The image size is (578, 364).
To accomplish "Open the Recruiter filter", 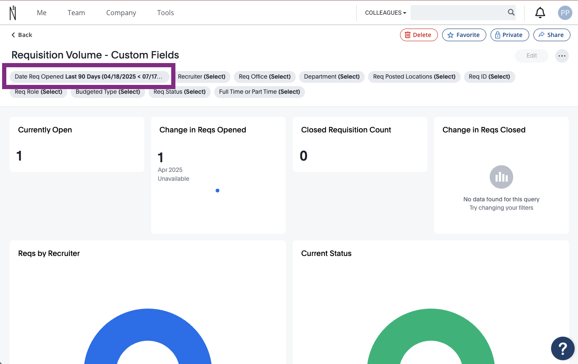I will pos(202,76).
